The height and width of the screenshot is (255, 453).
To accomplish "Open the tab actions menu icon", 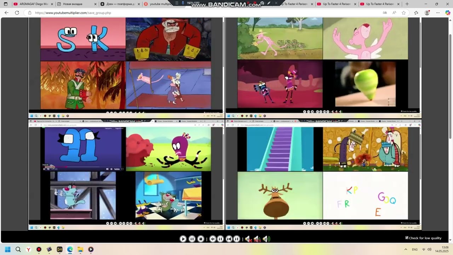I will pyautogui.click(x=6, y=4).
